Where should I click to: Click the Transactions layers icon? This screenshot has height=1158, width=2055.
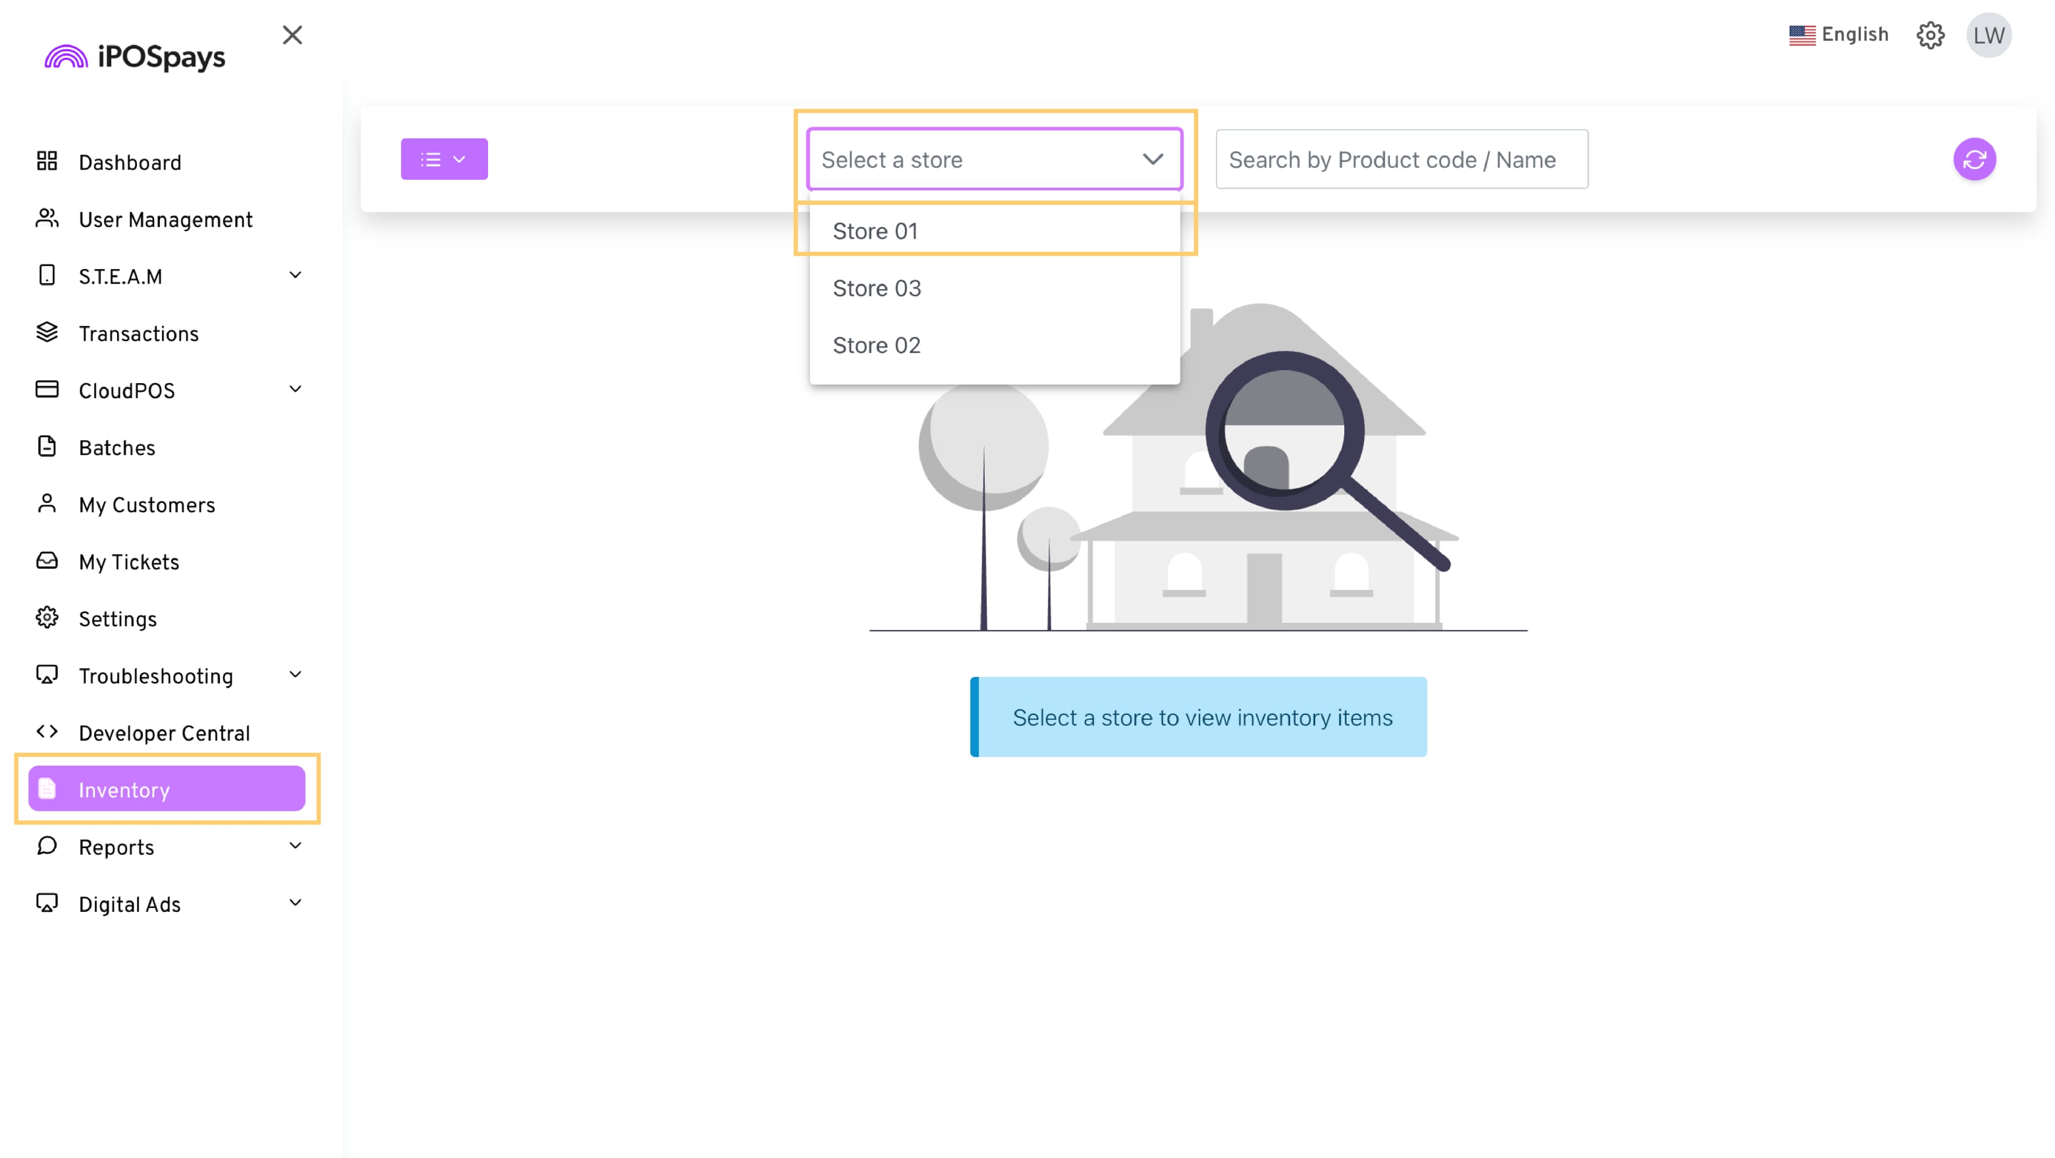(x=47, y=332)
